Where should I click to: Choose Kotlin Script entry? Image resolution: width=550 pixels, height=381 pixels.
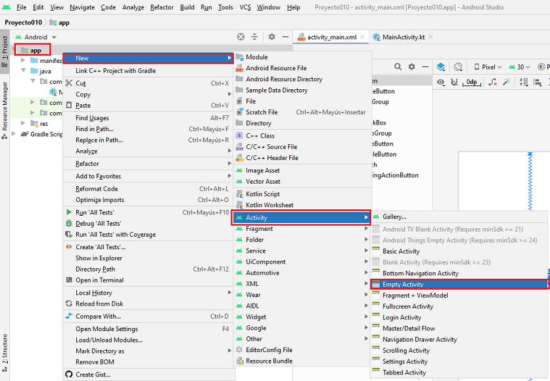pos(302,194)
